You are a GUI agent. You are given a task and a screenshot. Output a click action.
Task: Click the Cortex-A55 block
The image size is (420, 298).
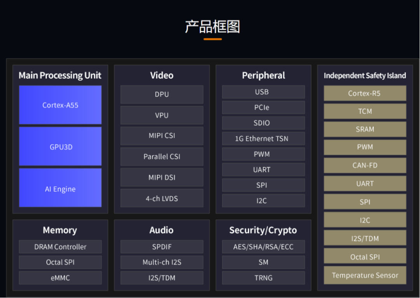click(x=60, y=105)
